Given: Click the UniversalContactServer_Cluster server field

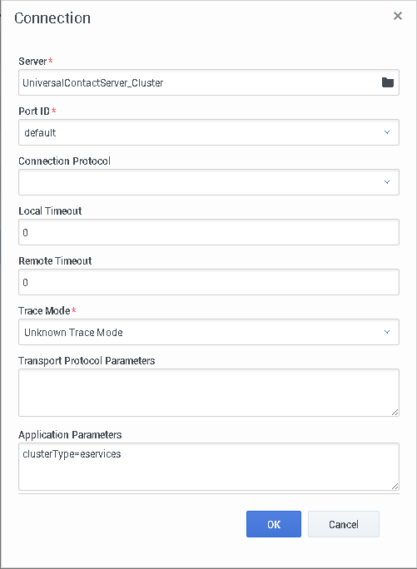Looking at the screenshot, I should click(209, 82).
